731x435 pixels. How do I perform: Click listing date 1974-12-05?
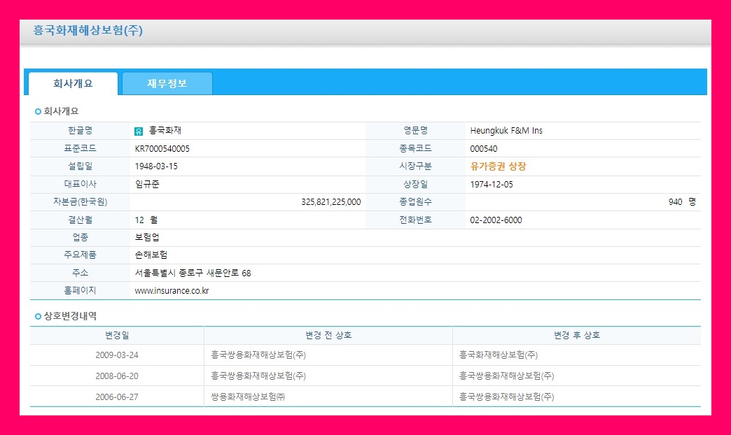coord(492,185)
